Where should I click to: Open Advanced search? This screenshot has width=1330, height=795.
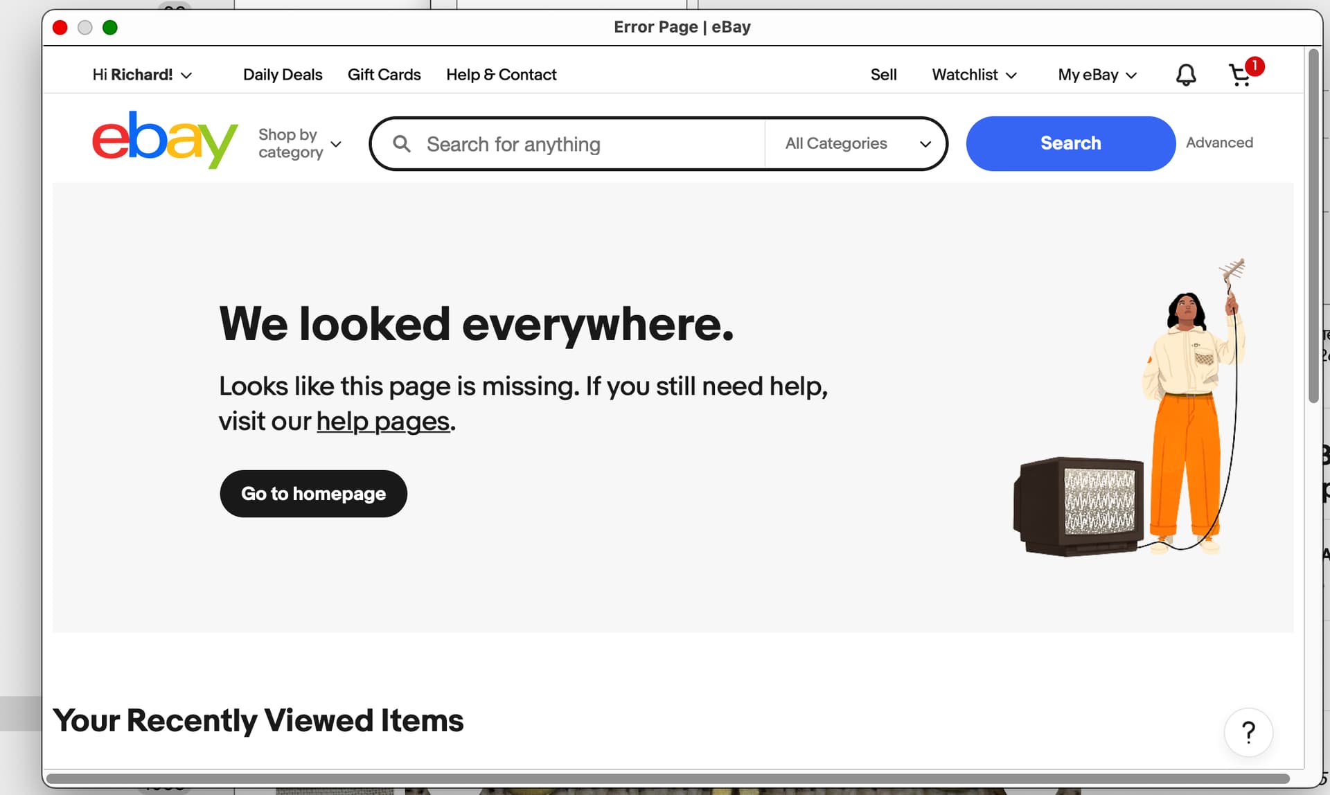click(1219, 143)
